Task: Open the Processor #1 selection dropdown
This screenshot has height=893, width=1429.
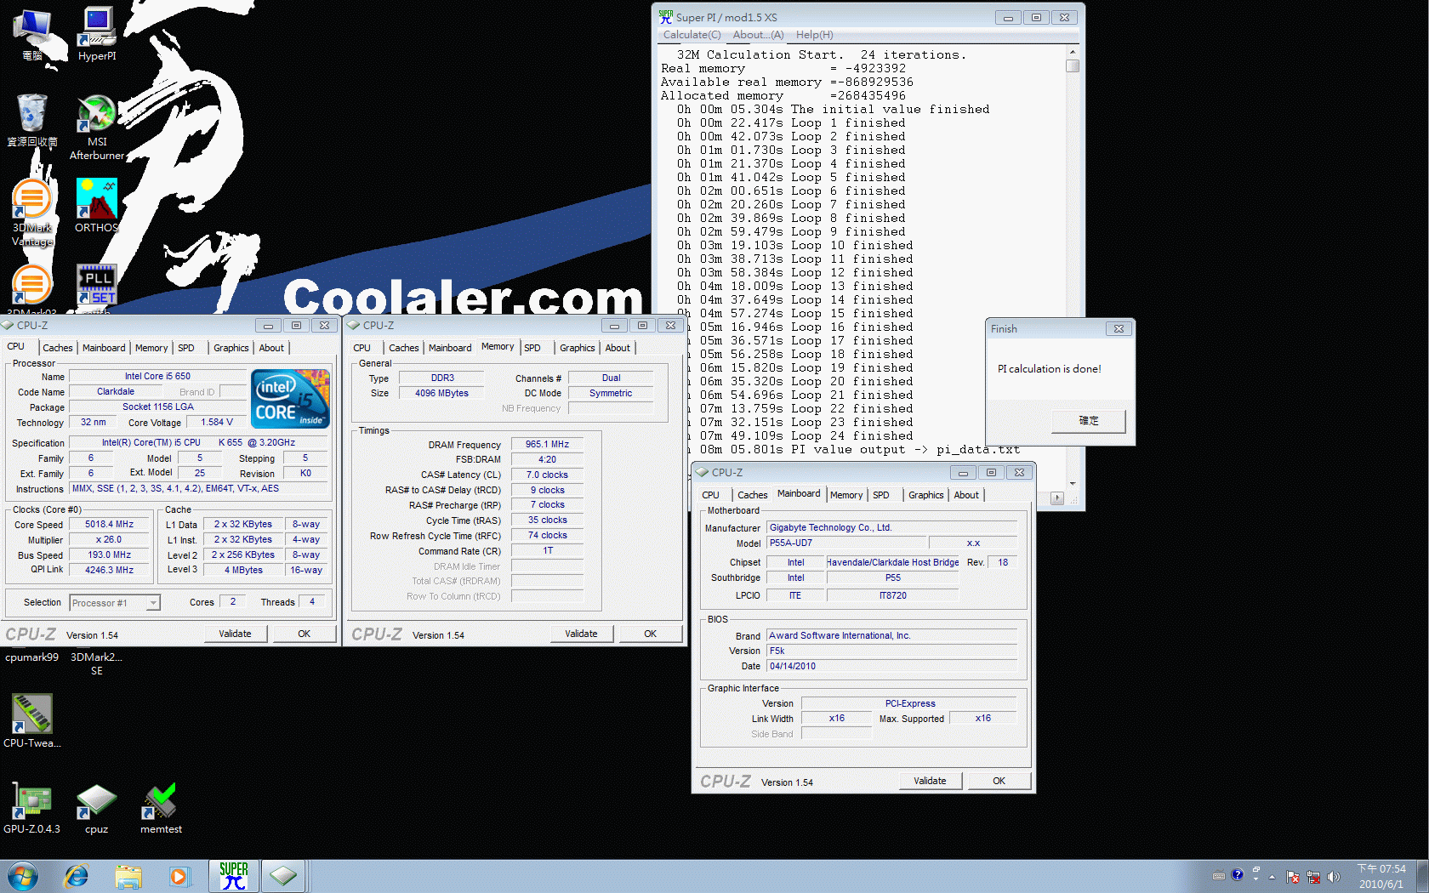Action: coord(115,603)
